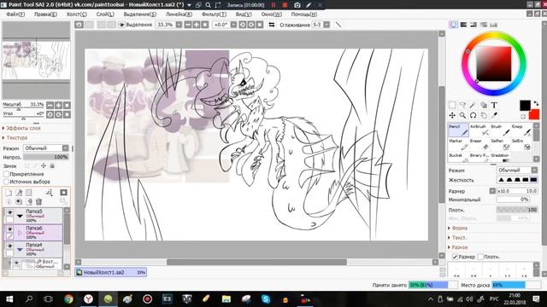
Task: Show the color wheel panel
Action: 453,25
